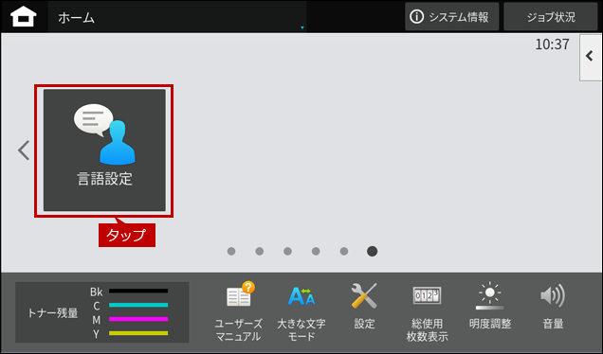Select the last dark page indicator dot

372,251
